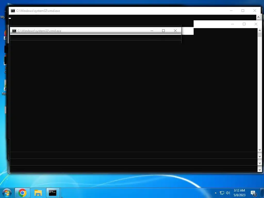Image resolution: width=264 pixels, height=198 pixels.
Task: Open the Windows Start menu
Action: click(7, 193)
